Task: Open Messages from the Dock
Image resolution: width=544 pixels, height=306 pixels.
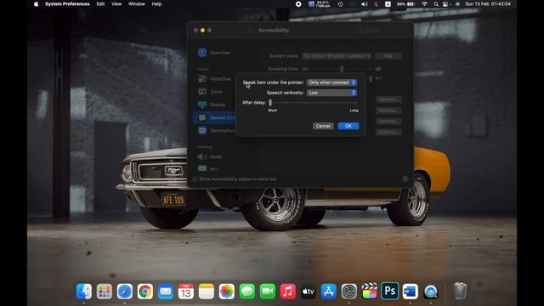Action: (247, 292)
